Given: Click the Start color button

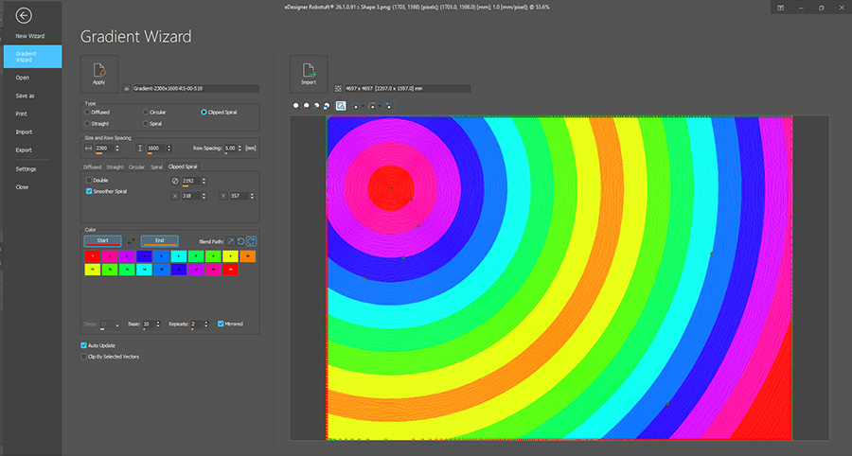Looking at the screenshot, I should pyautogui.click(x=102, y=241).
